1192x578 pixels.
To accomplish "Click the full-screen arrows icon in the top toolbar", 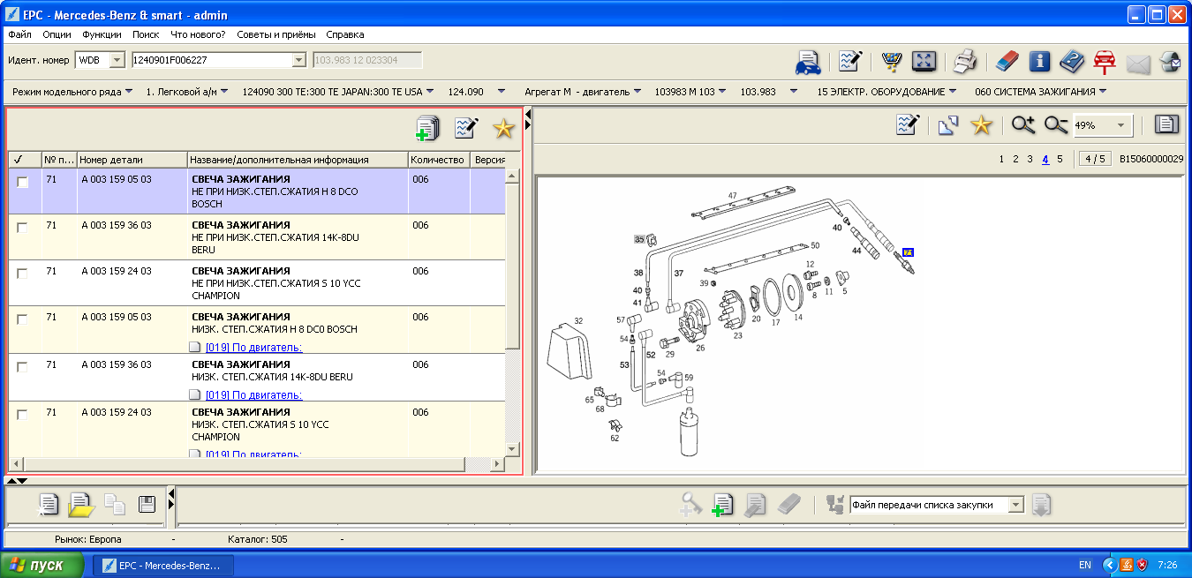I will (924, 61).
